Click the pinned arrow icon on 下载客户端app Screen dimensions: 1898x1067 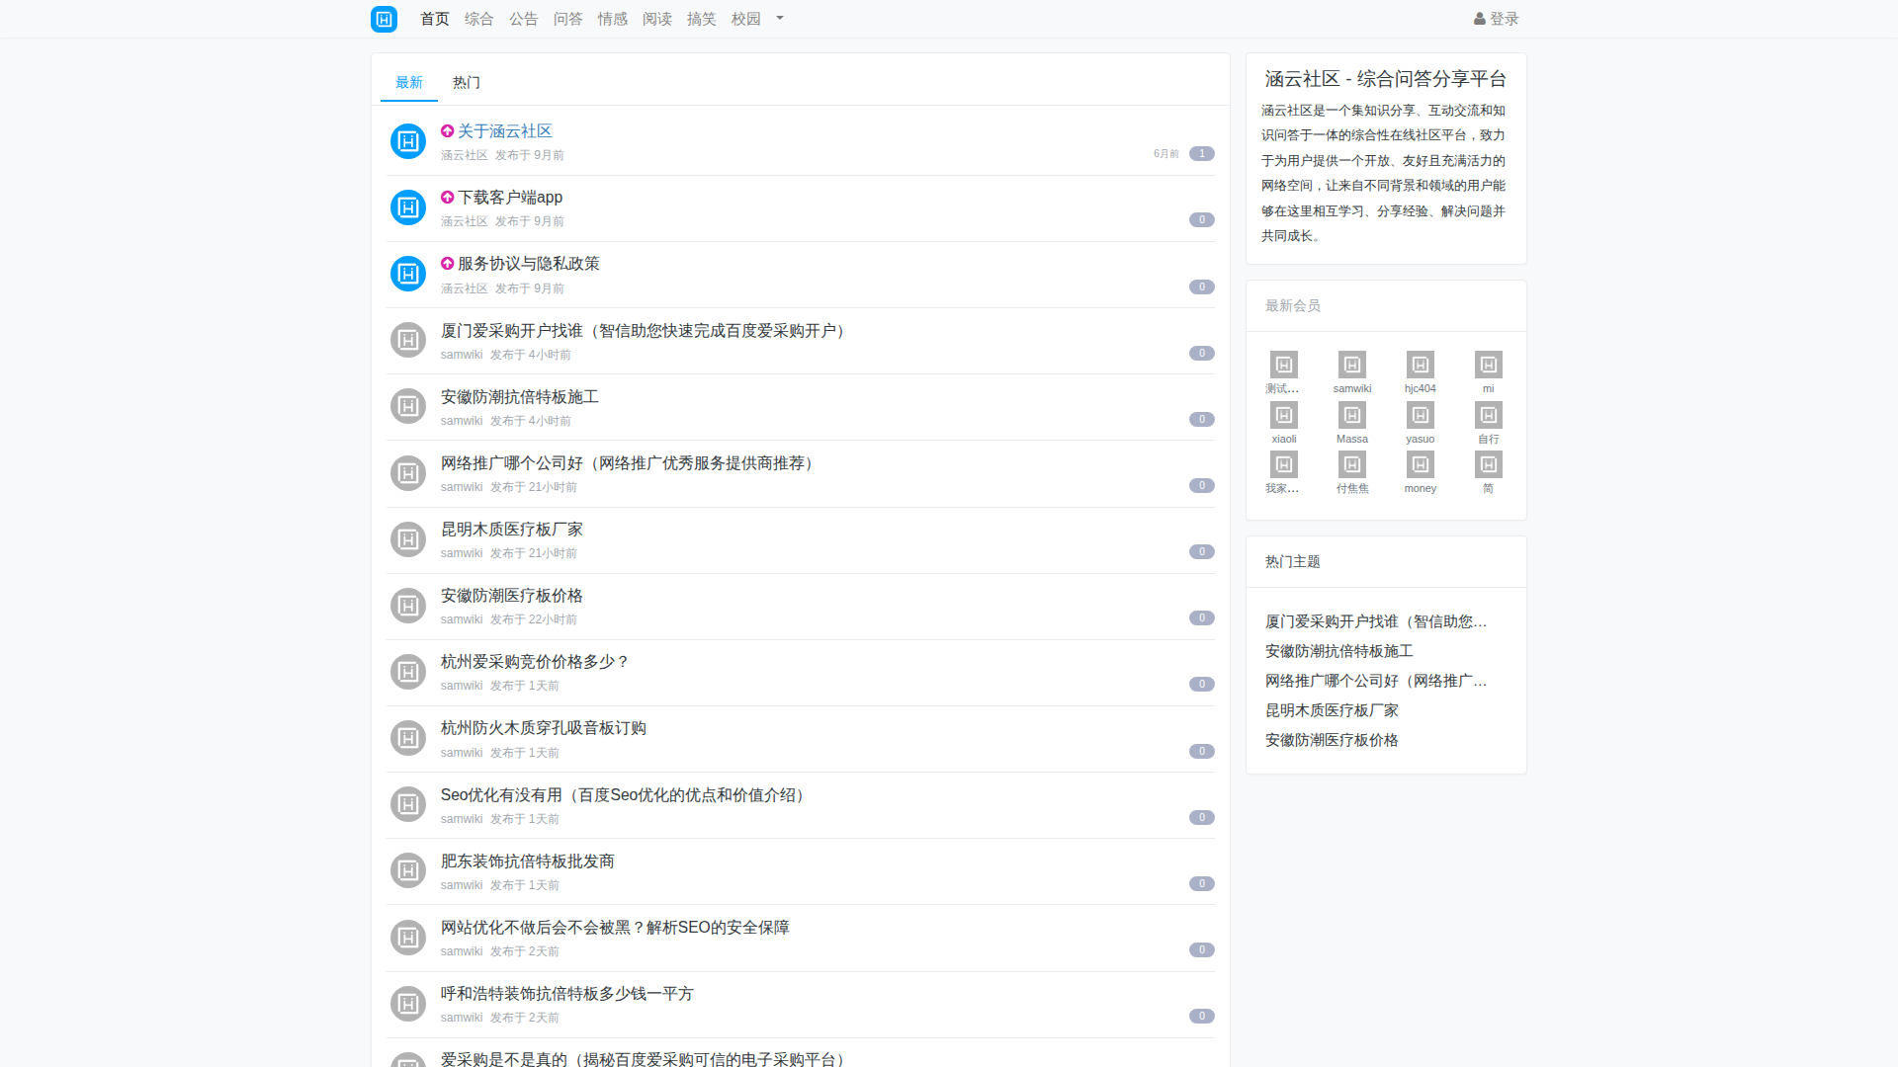click(447, 198)
